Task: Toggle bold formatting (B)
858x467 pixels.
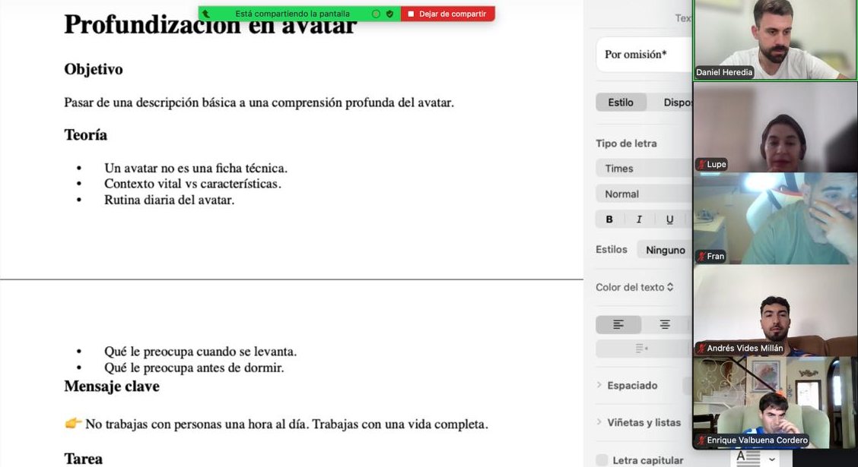Action: [x=609, y=219]
